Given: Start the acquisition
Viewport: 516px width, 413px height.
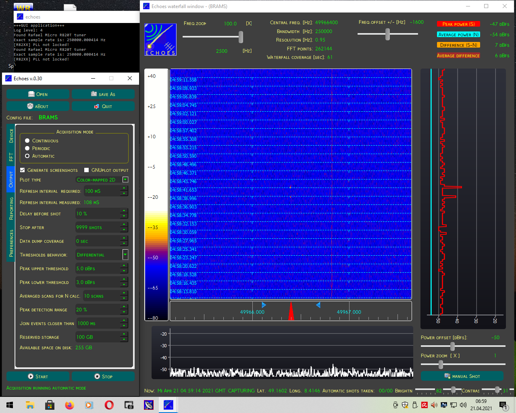Looking at the screenshot, I should 38,376.
